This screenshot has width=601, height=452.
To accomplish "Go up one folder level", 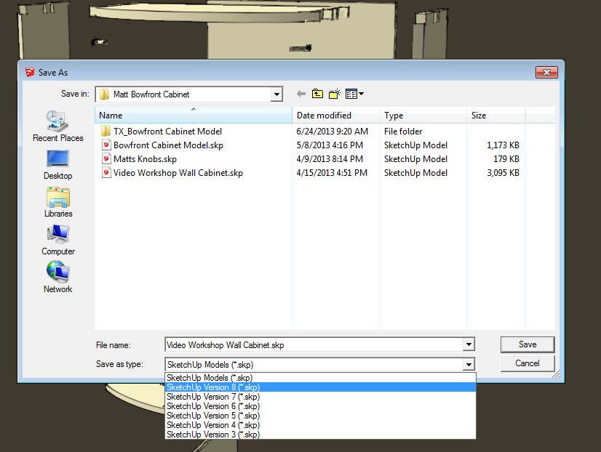I will (x=317, y=94).
